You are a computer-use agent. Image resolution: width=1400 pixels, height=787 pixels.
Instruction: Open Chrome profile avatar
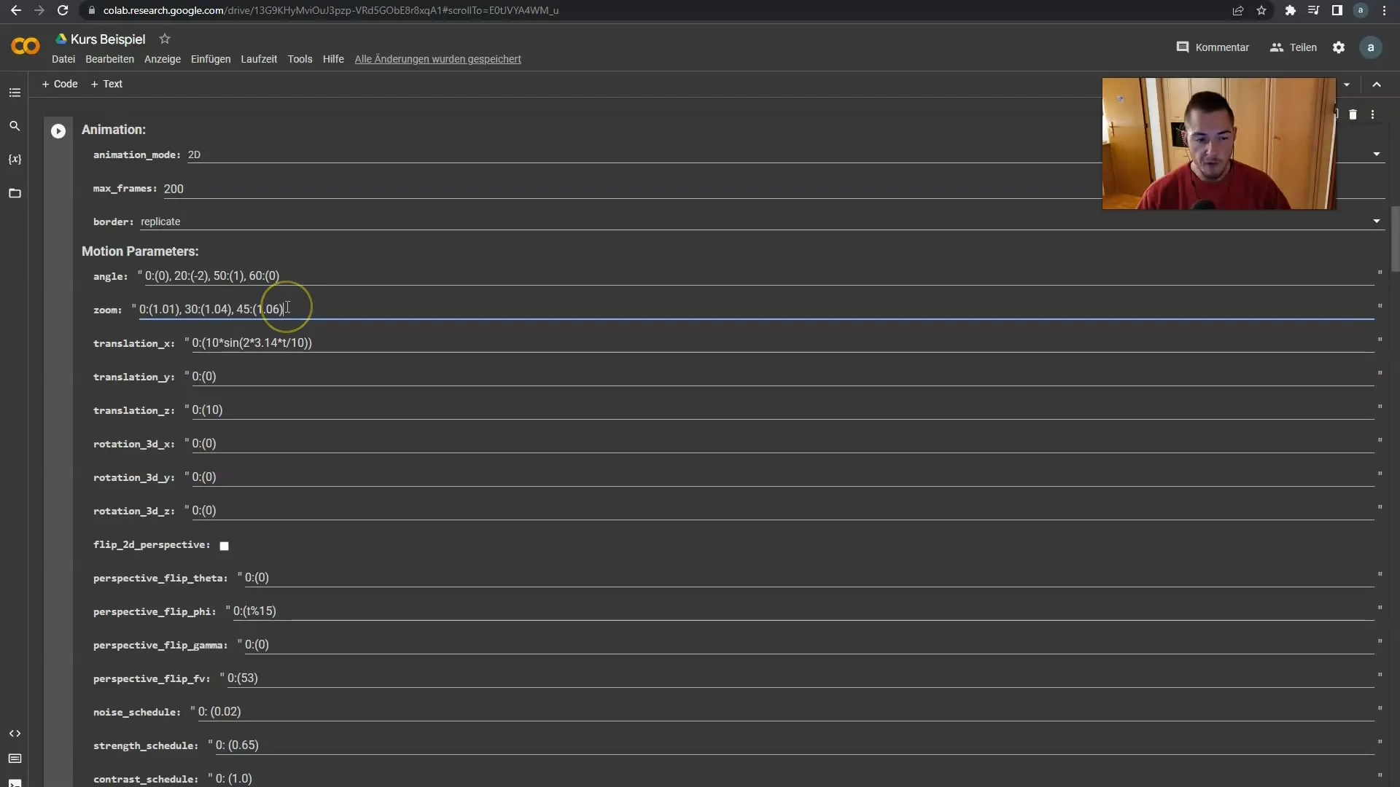[1361, 10]
